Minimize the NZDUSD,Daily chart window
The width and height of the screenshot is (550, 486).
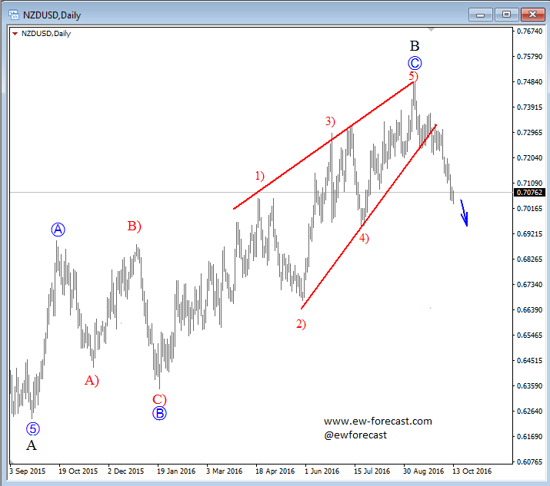point(481,15)
